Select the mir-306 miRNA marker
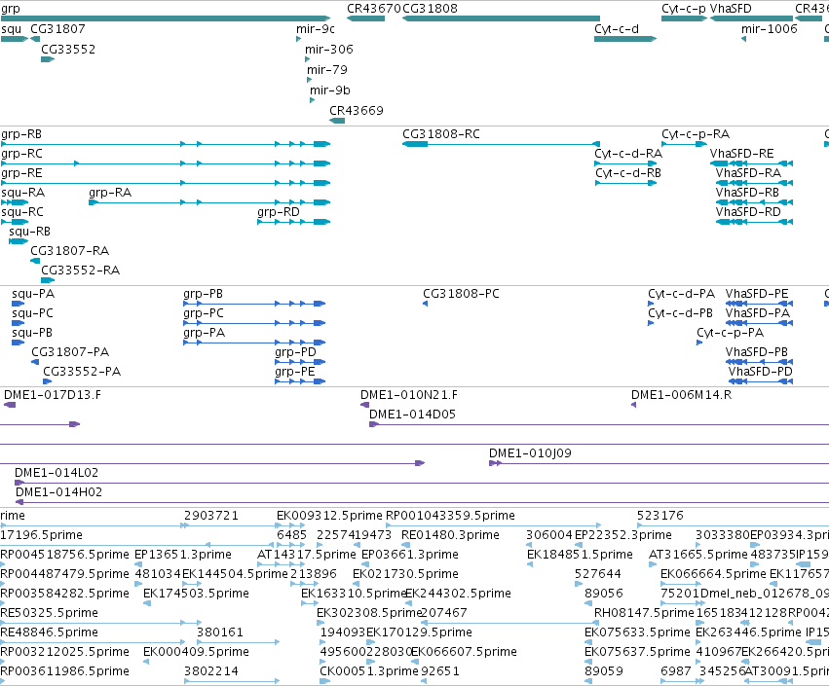The image size is (829, 686). [308, 59]
